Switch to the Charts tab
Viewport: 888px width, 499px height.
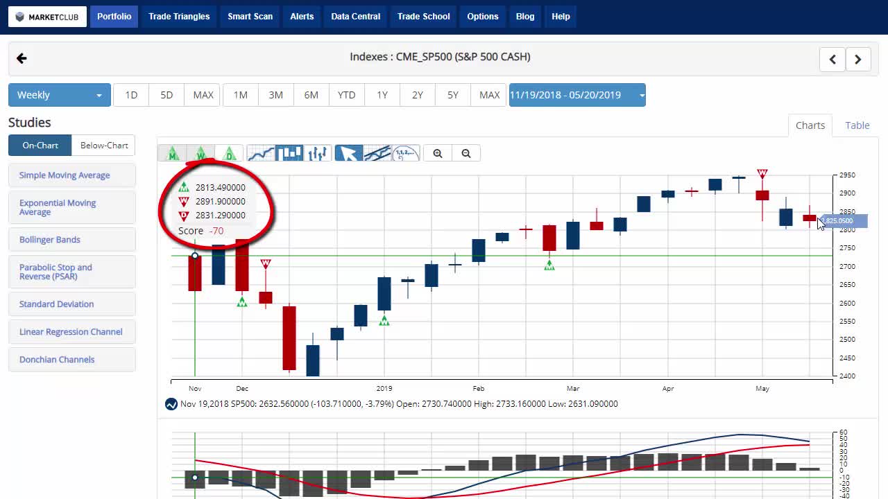810,125
